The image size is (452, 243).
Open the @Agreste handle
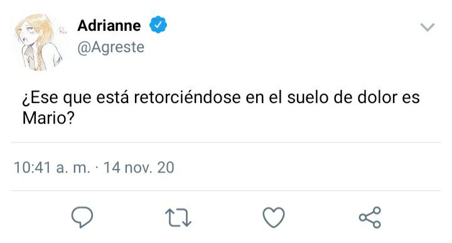coord(110,47)
